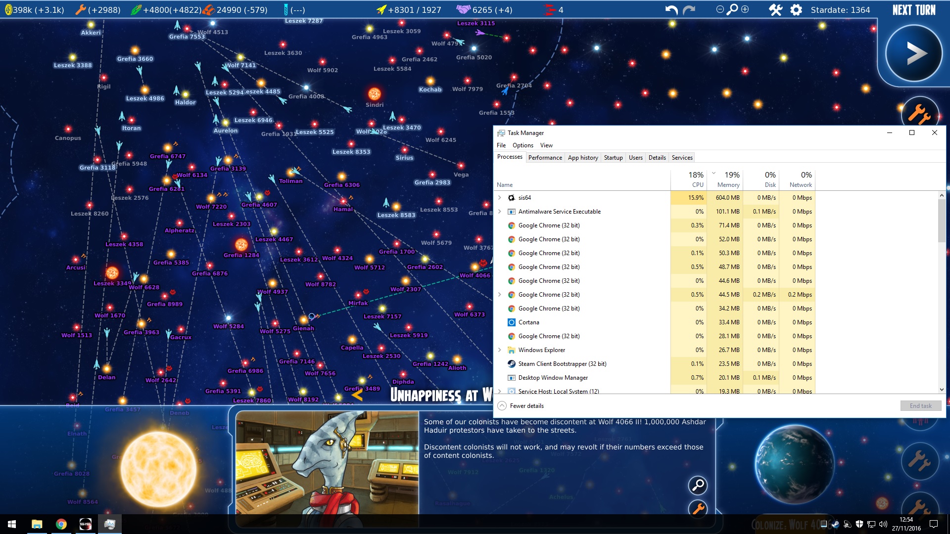Open Google Chrome from the taskbar
The width and height of the screenshot is (950, 534).
(x=61, y=524)
